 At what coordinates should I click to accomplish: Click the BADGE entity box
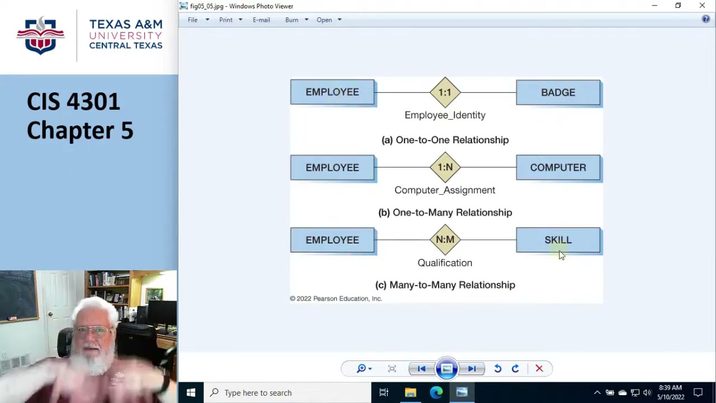[558, 92]
